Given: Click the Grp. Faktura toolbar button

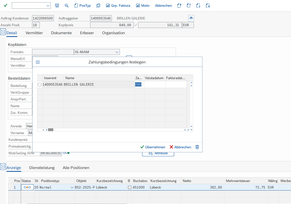Looking at the screenshot, I should 118,5.
